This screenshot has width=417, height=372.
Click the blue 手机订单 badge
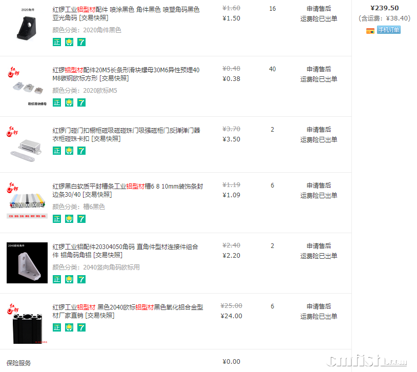click(389, 30)
